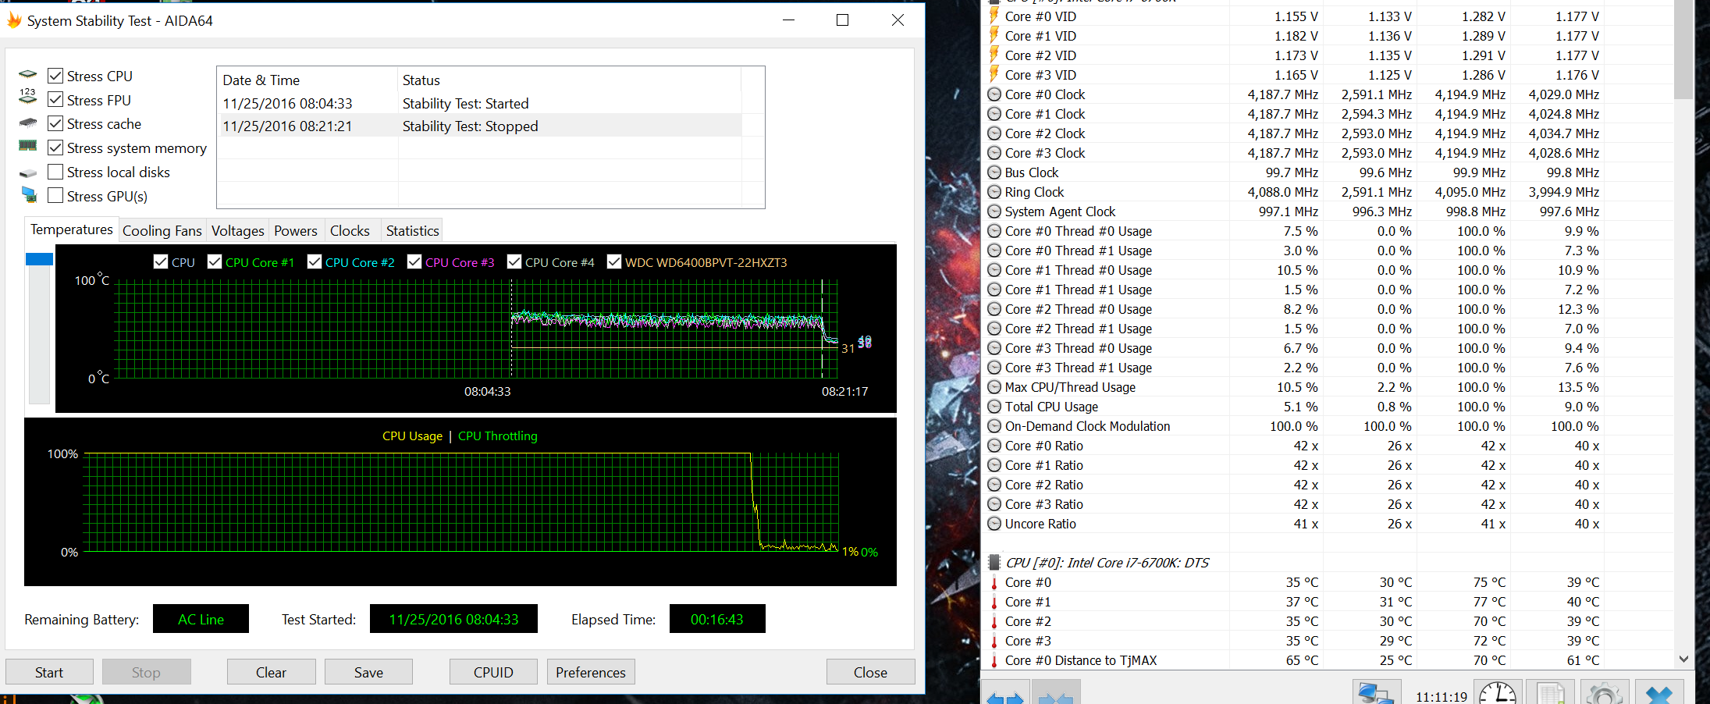
Task: Open the Voltages tab
Action: click(x=238, y=231)
